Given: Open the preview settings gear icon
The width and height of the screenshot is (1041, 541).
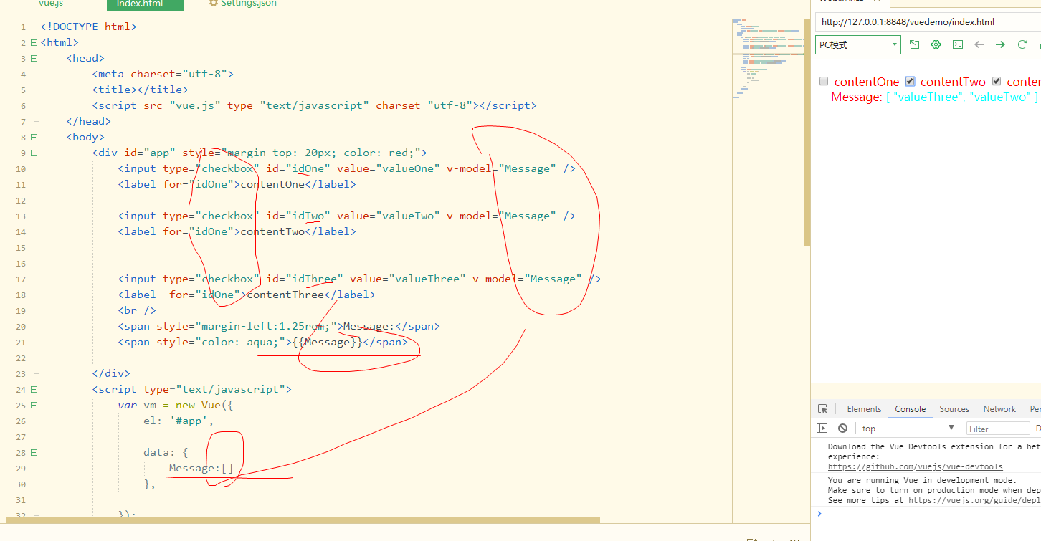Looking at the screenshot, I should coord(936,44).
